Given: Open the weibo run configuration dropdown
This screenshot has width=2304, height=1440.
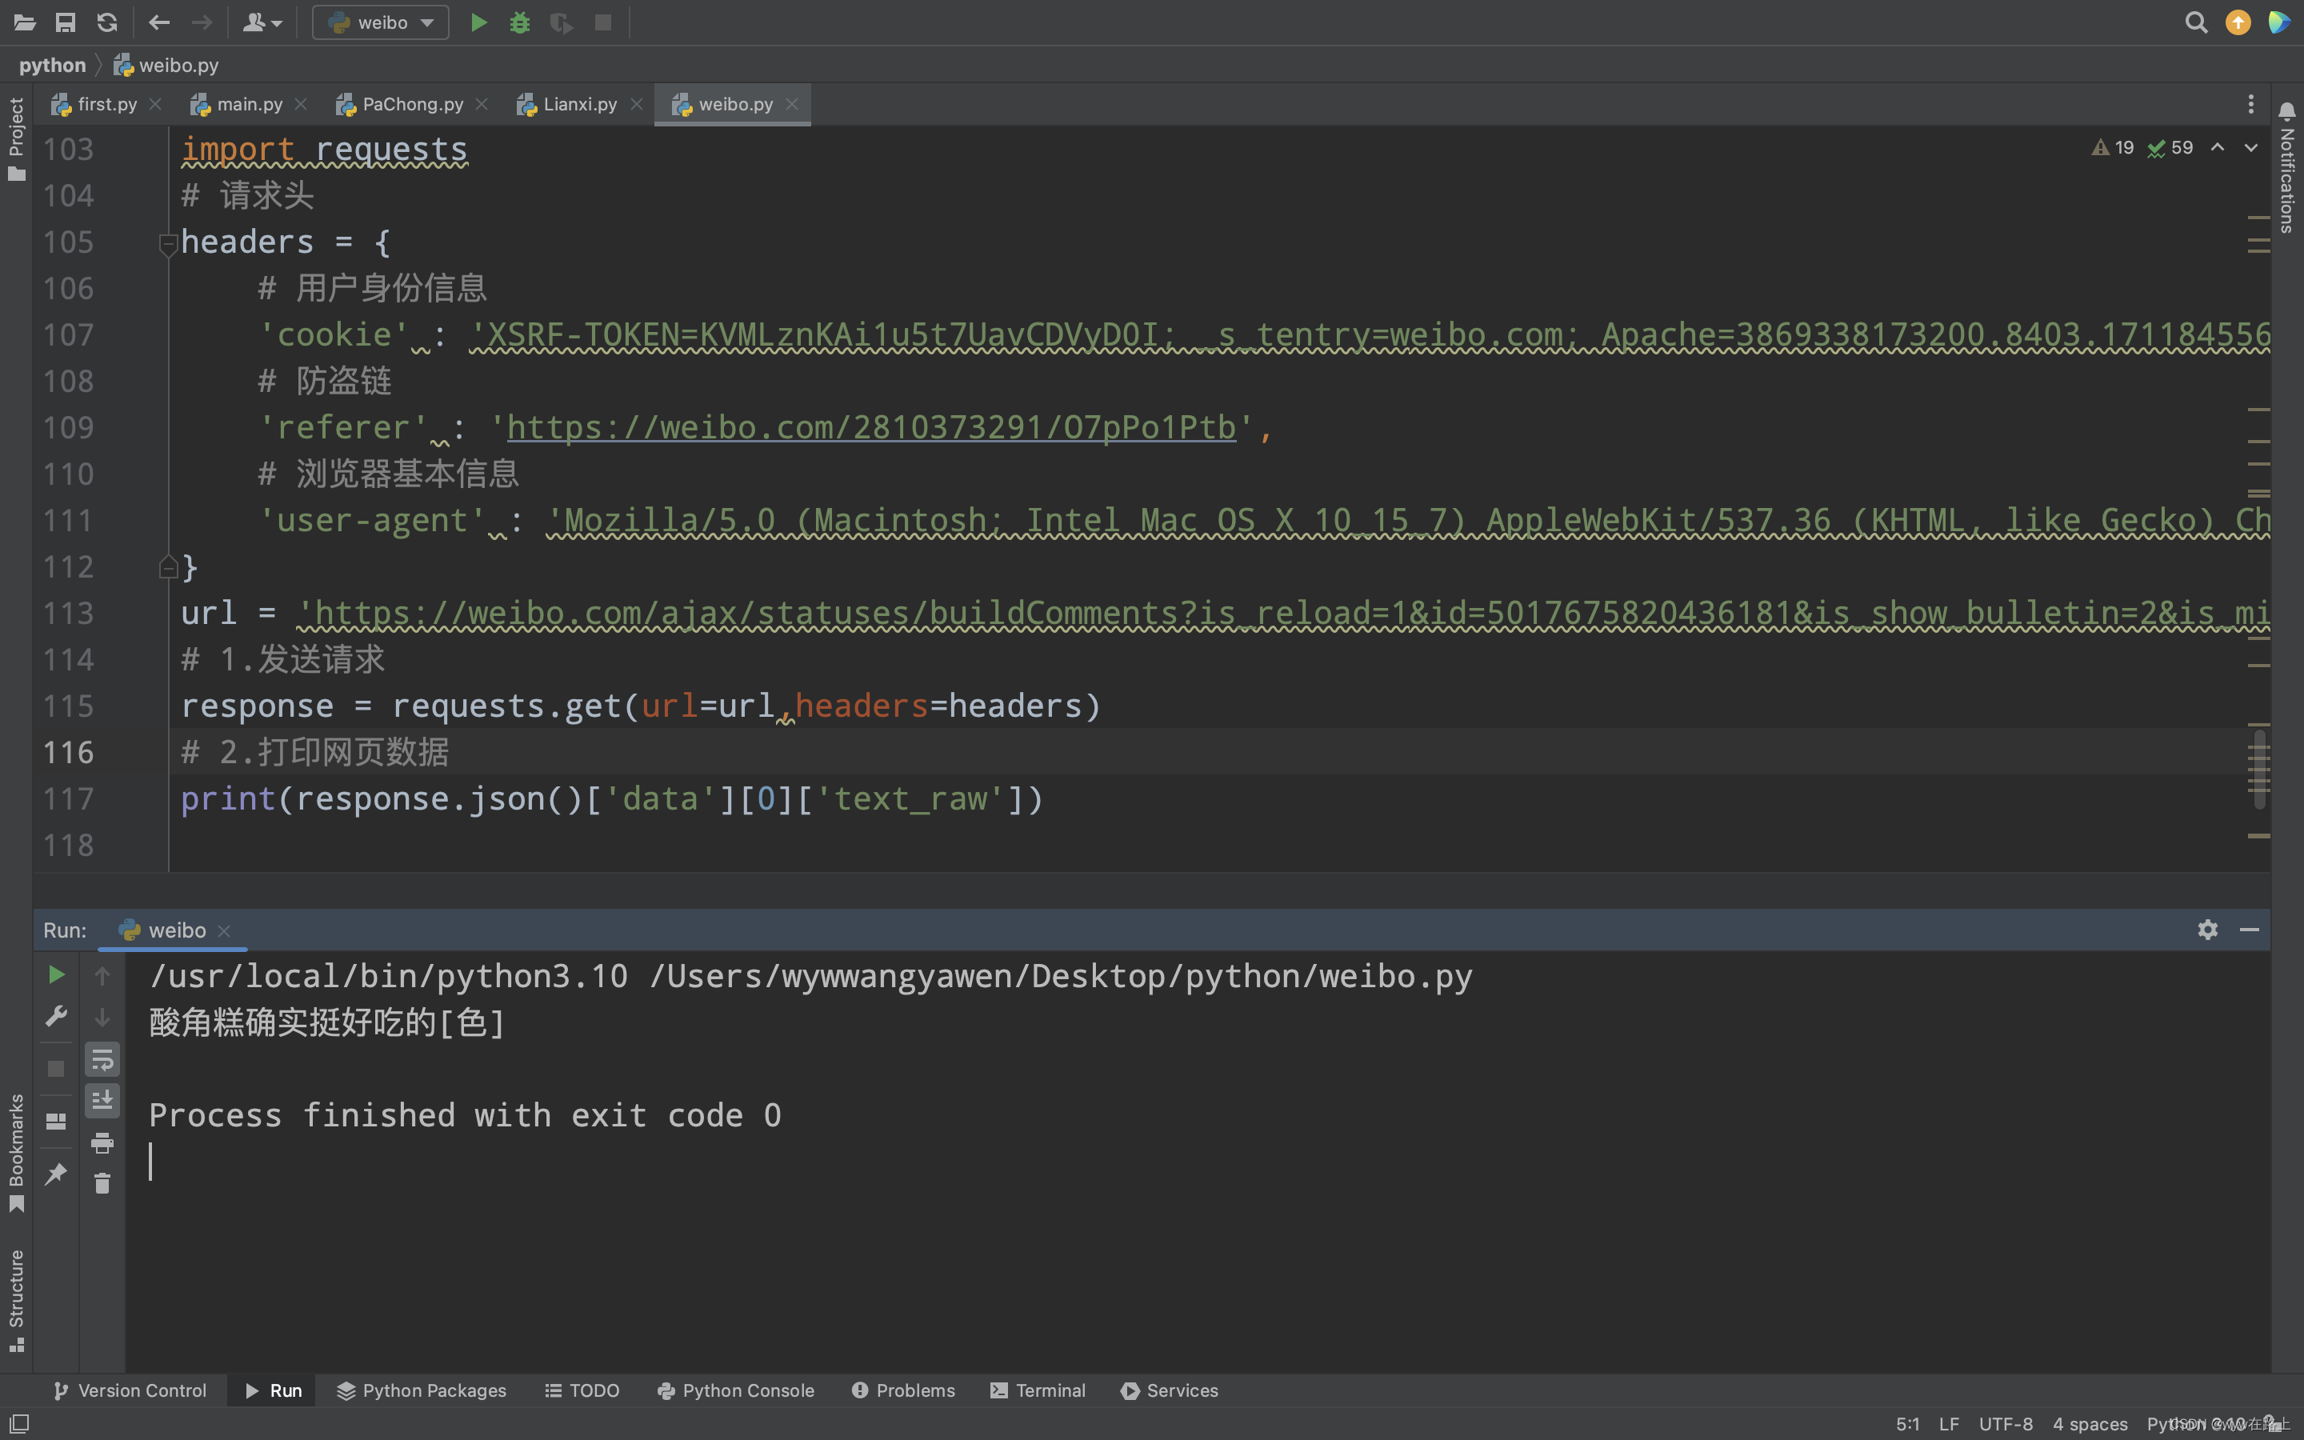Looking at the screenshot, I should click(381, 22).
